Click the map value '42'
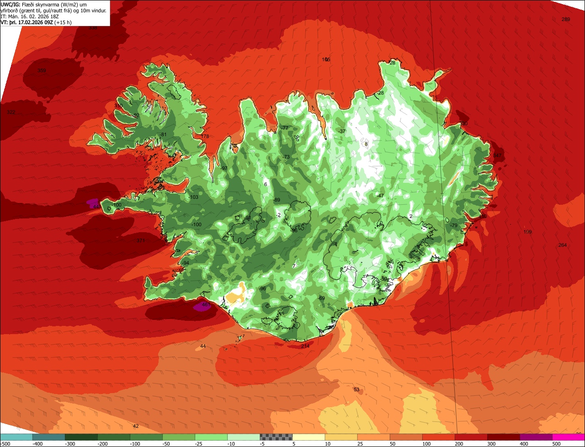 coord(135,426)
